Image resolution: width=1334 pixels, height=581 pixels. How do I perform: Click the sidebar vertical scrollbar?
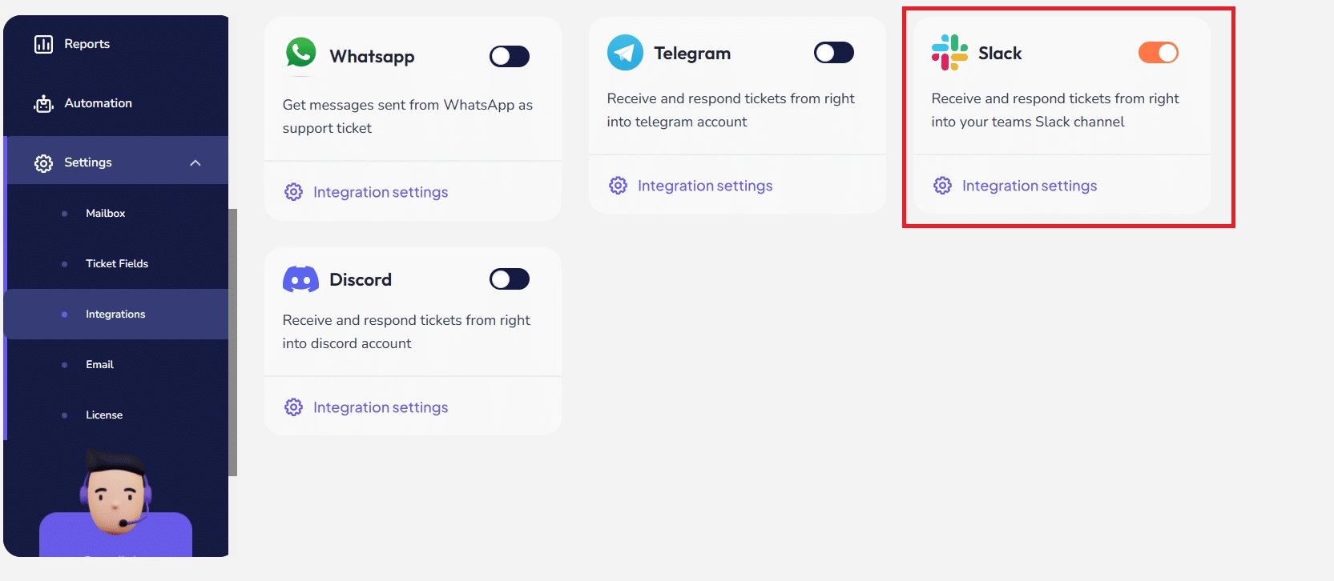coord(232,342)
